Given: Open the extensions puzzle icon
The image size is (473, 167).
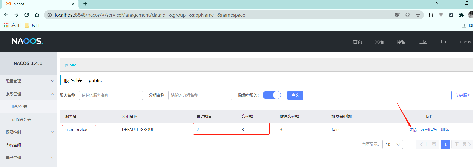Looking at the screenshot, I should point(461,15).
